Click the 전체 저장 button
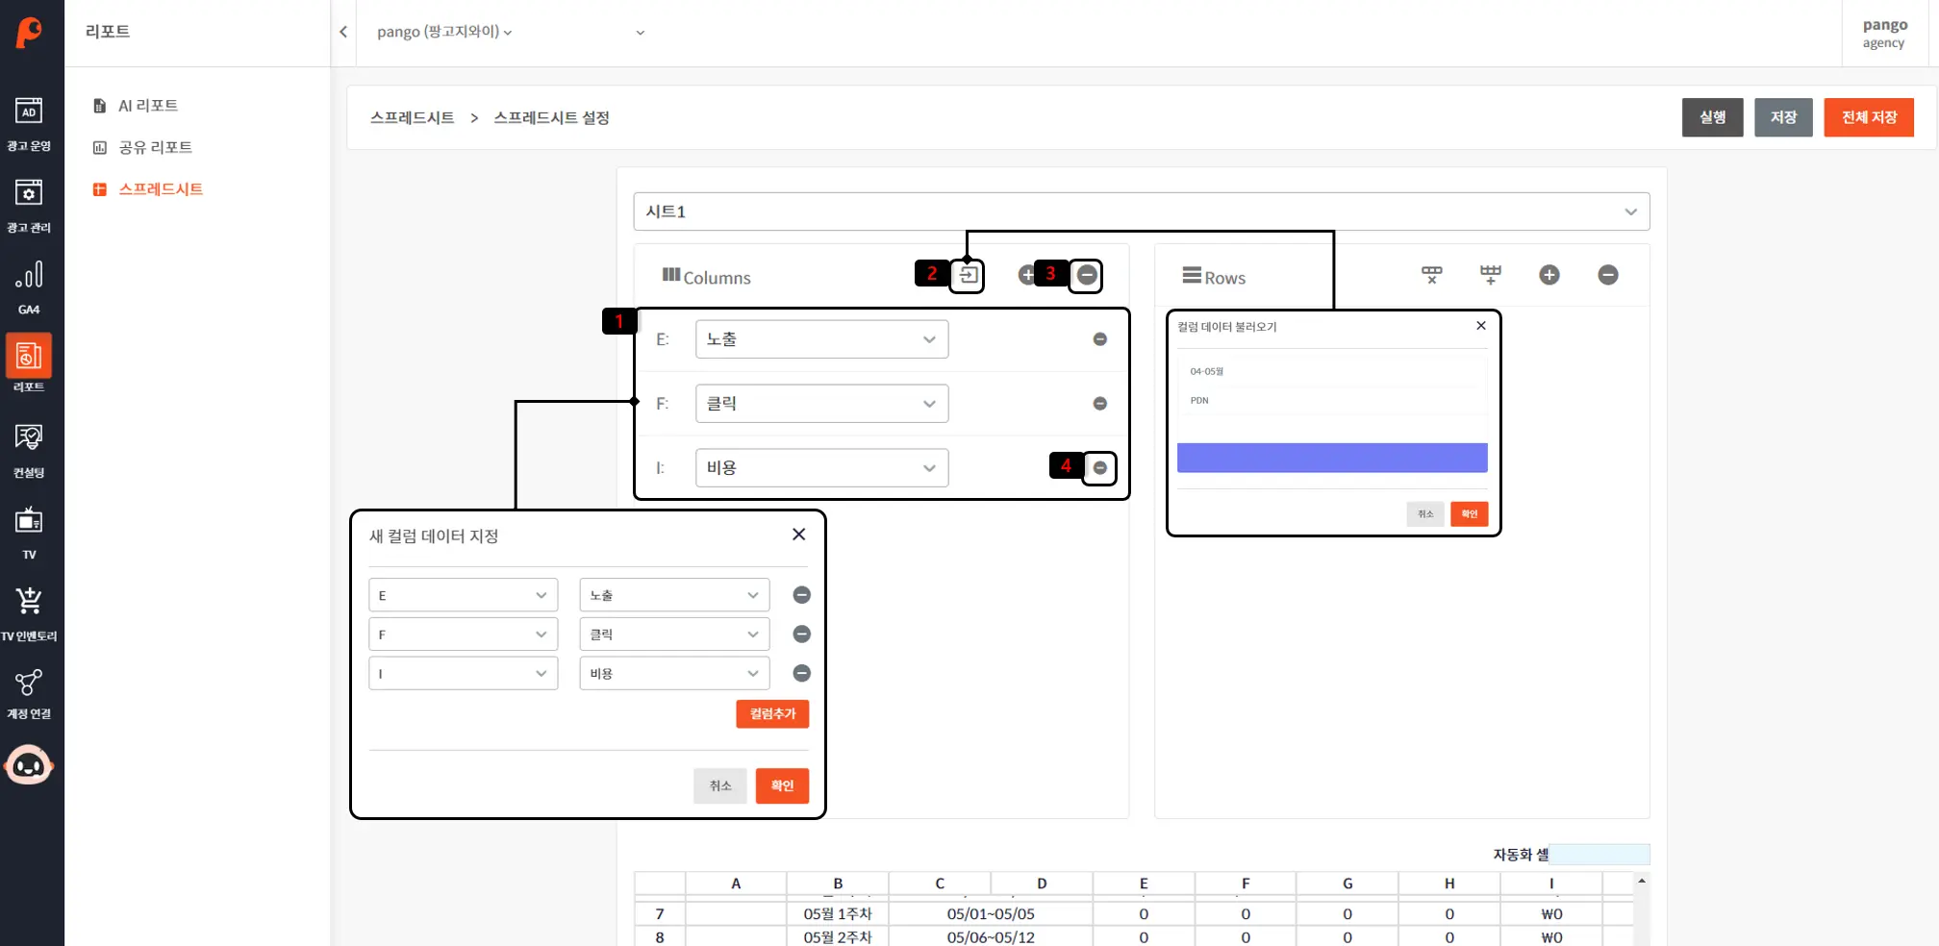The width and height of the screenshot is (1939, 946). (x=1868, y=117)
